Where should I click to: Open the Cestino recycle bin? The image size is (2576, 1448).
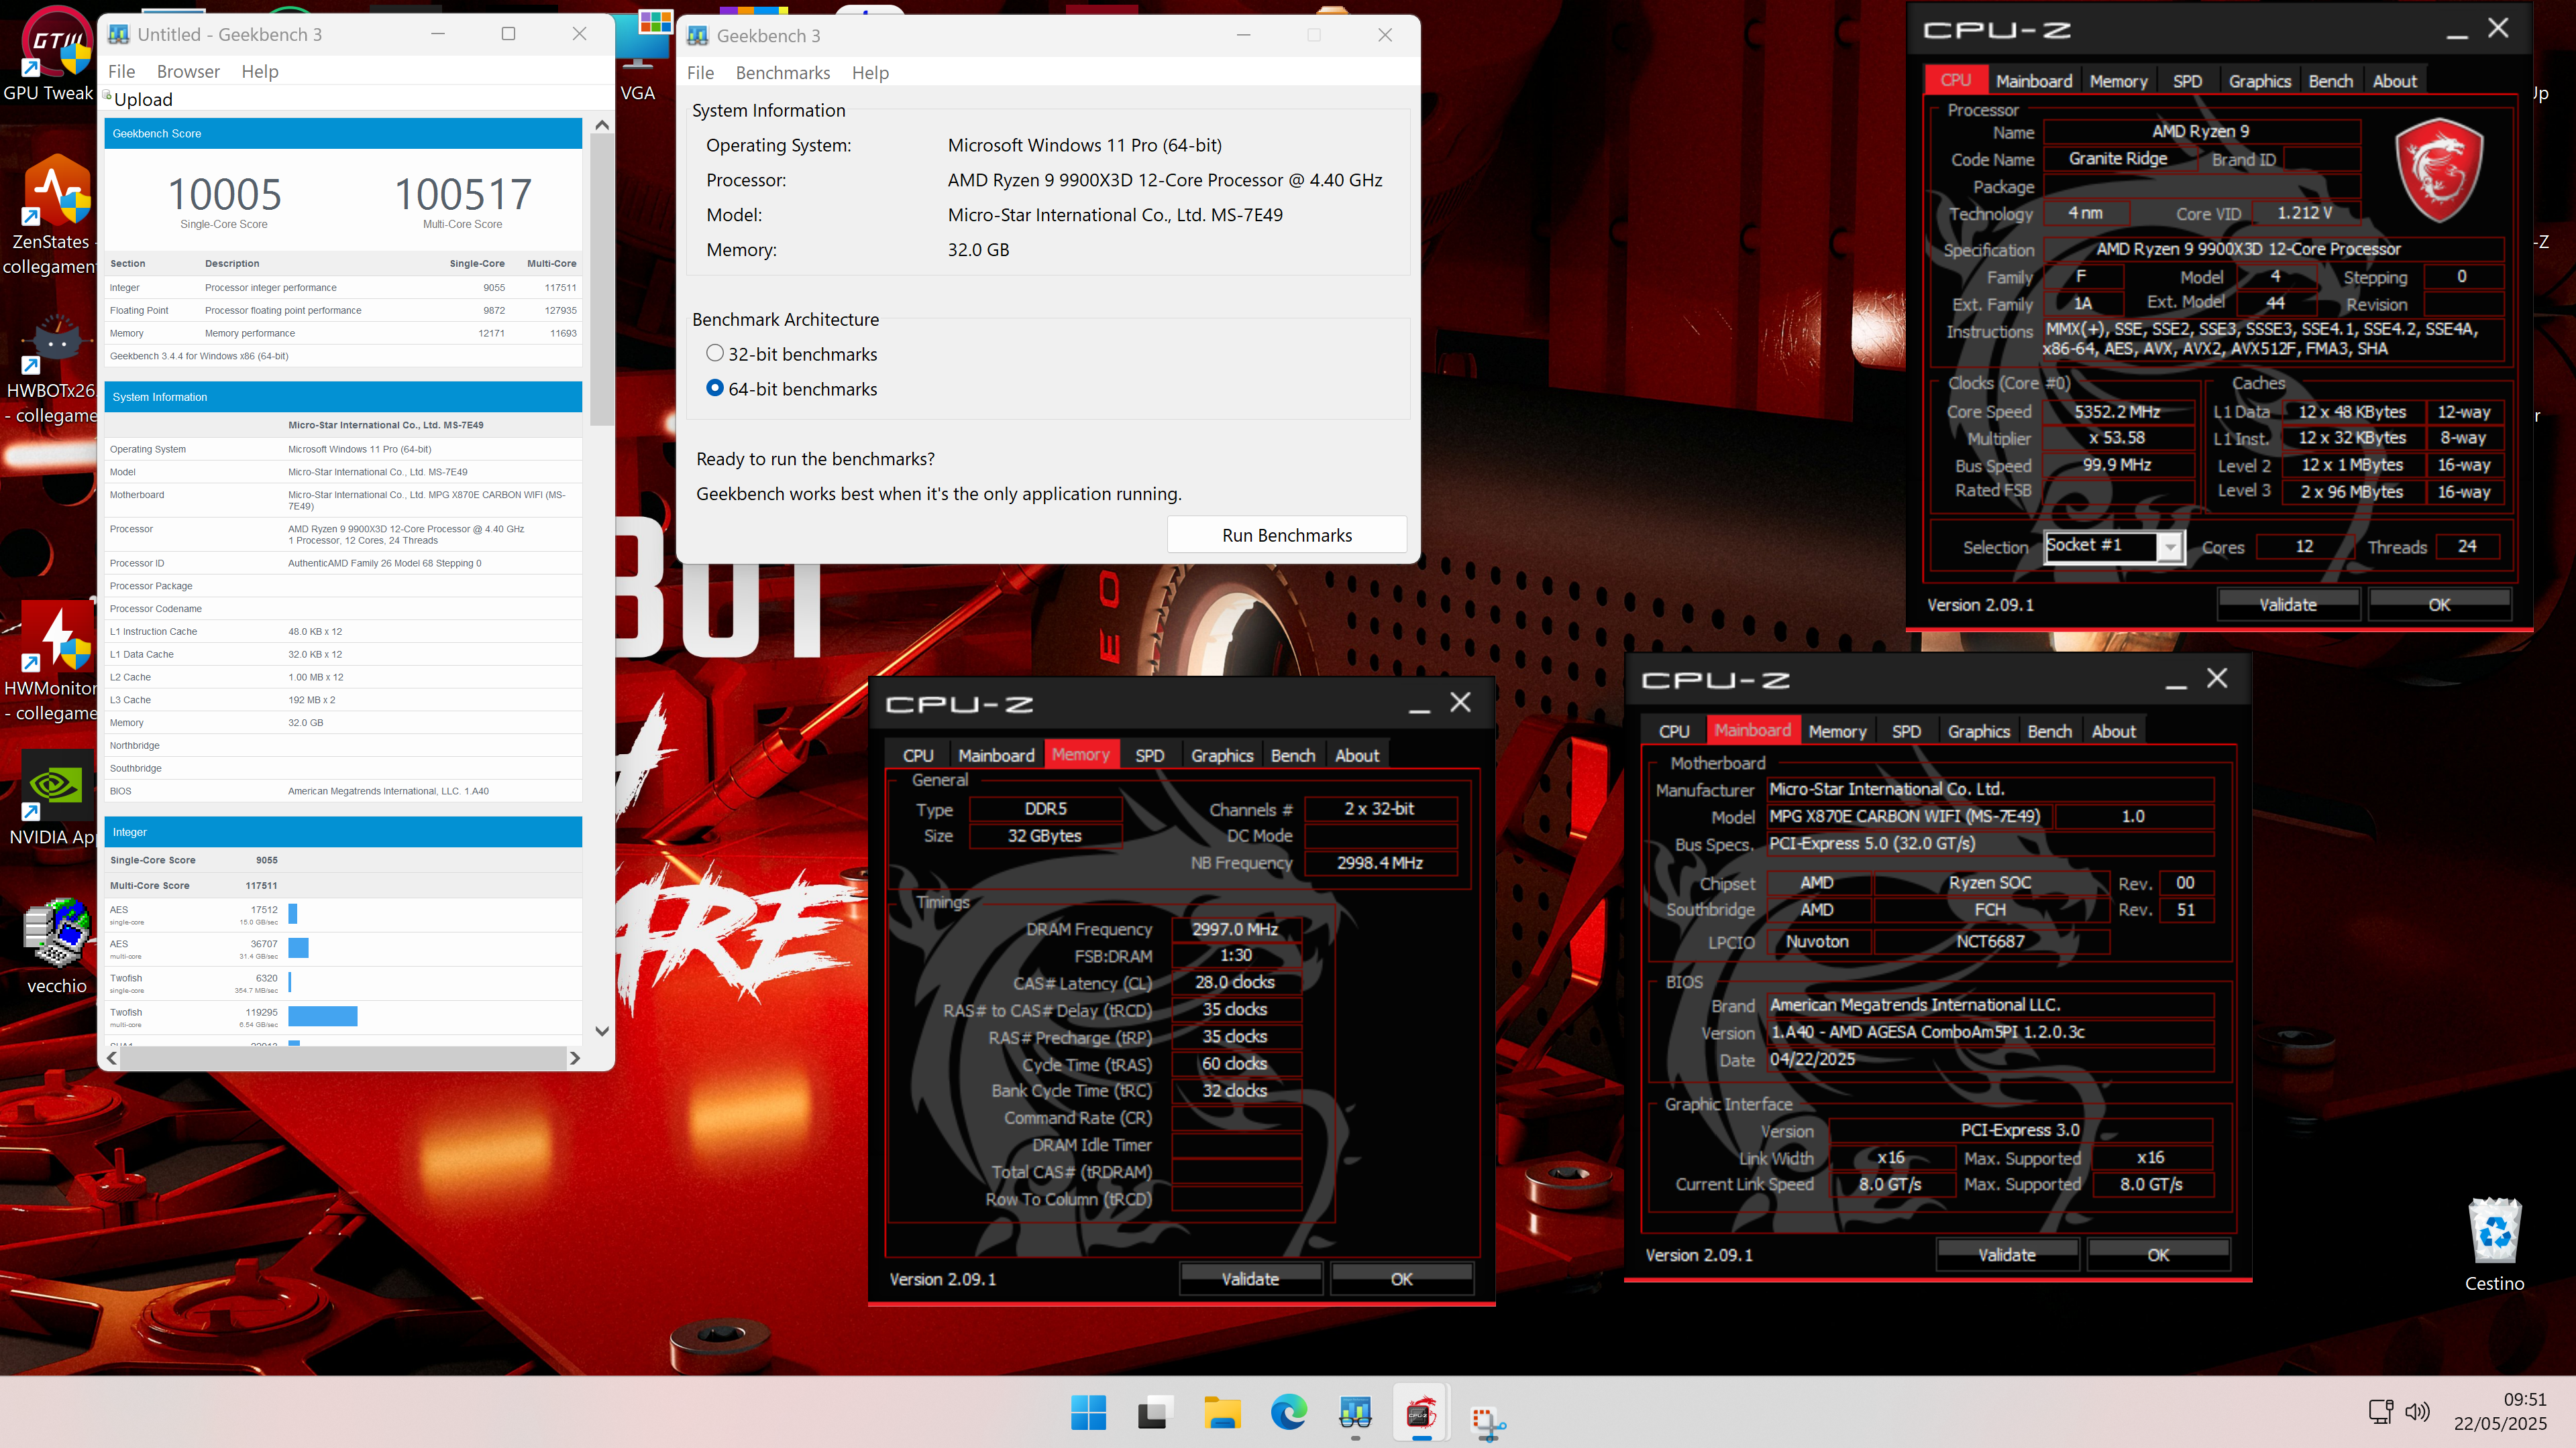2494,1244
